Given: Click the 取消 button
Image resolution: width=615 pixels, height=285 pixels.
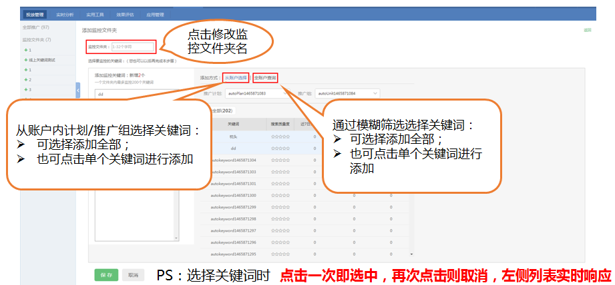Looking at the screenshot, I should tap(133, 275).
